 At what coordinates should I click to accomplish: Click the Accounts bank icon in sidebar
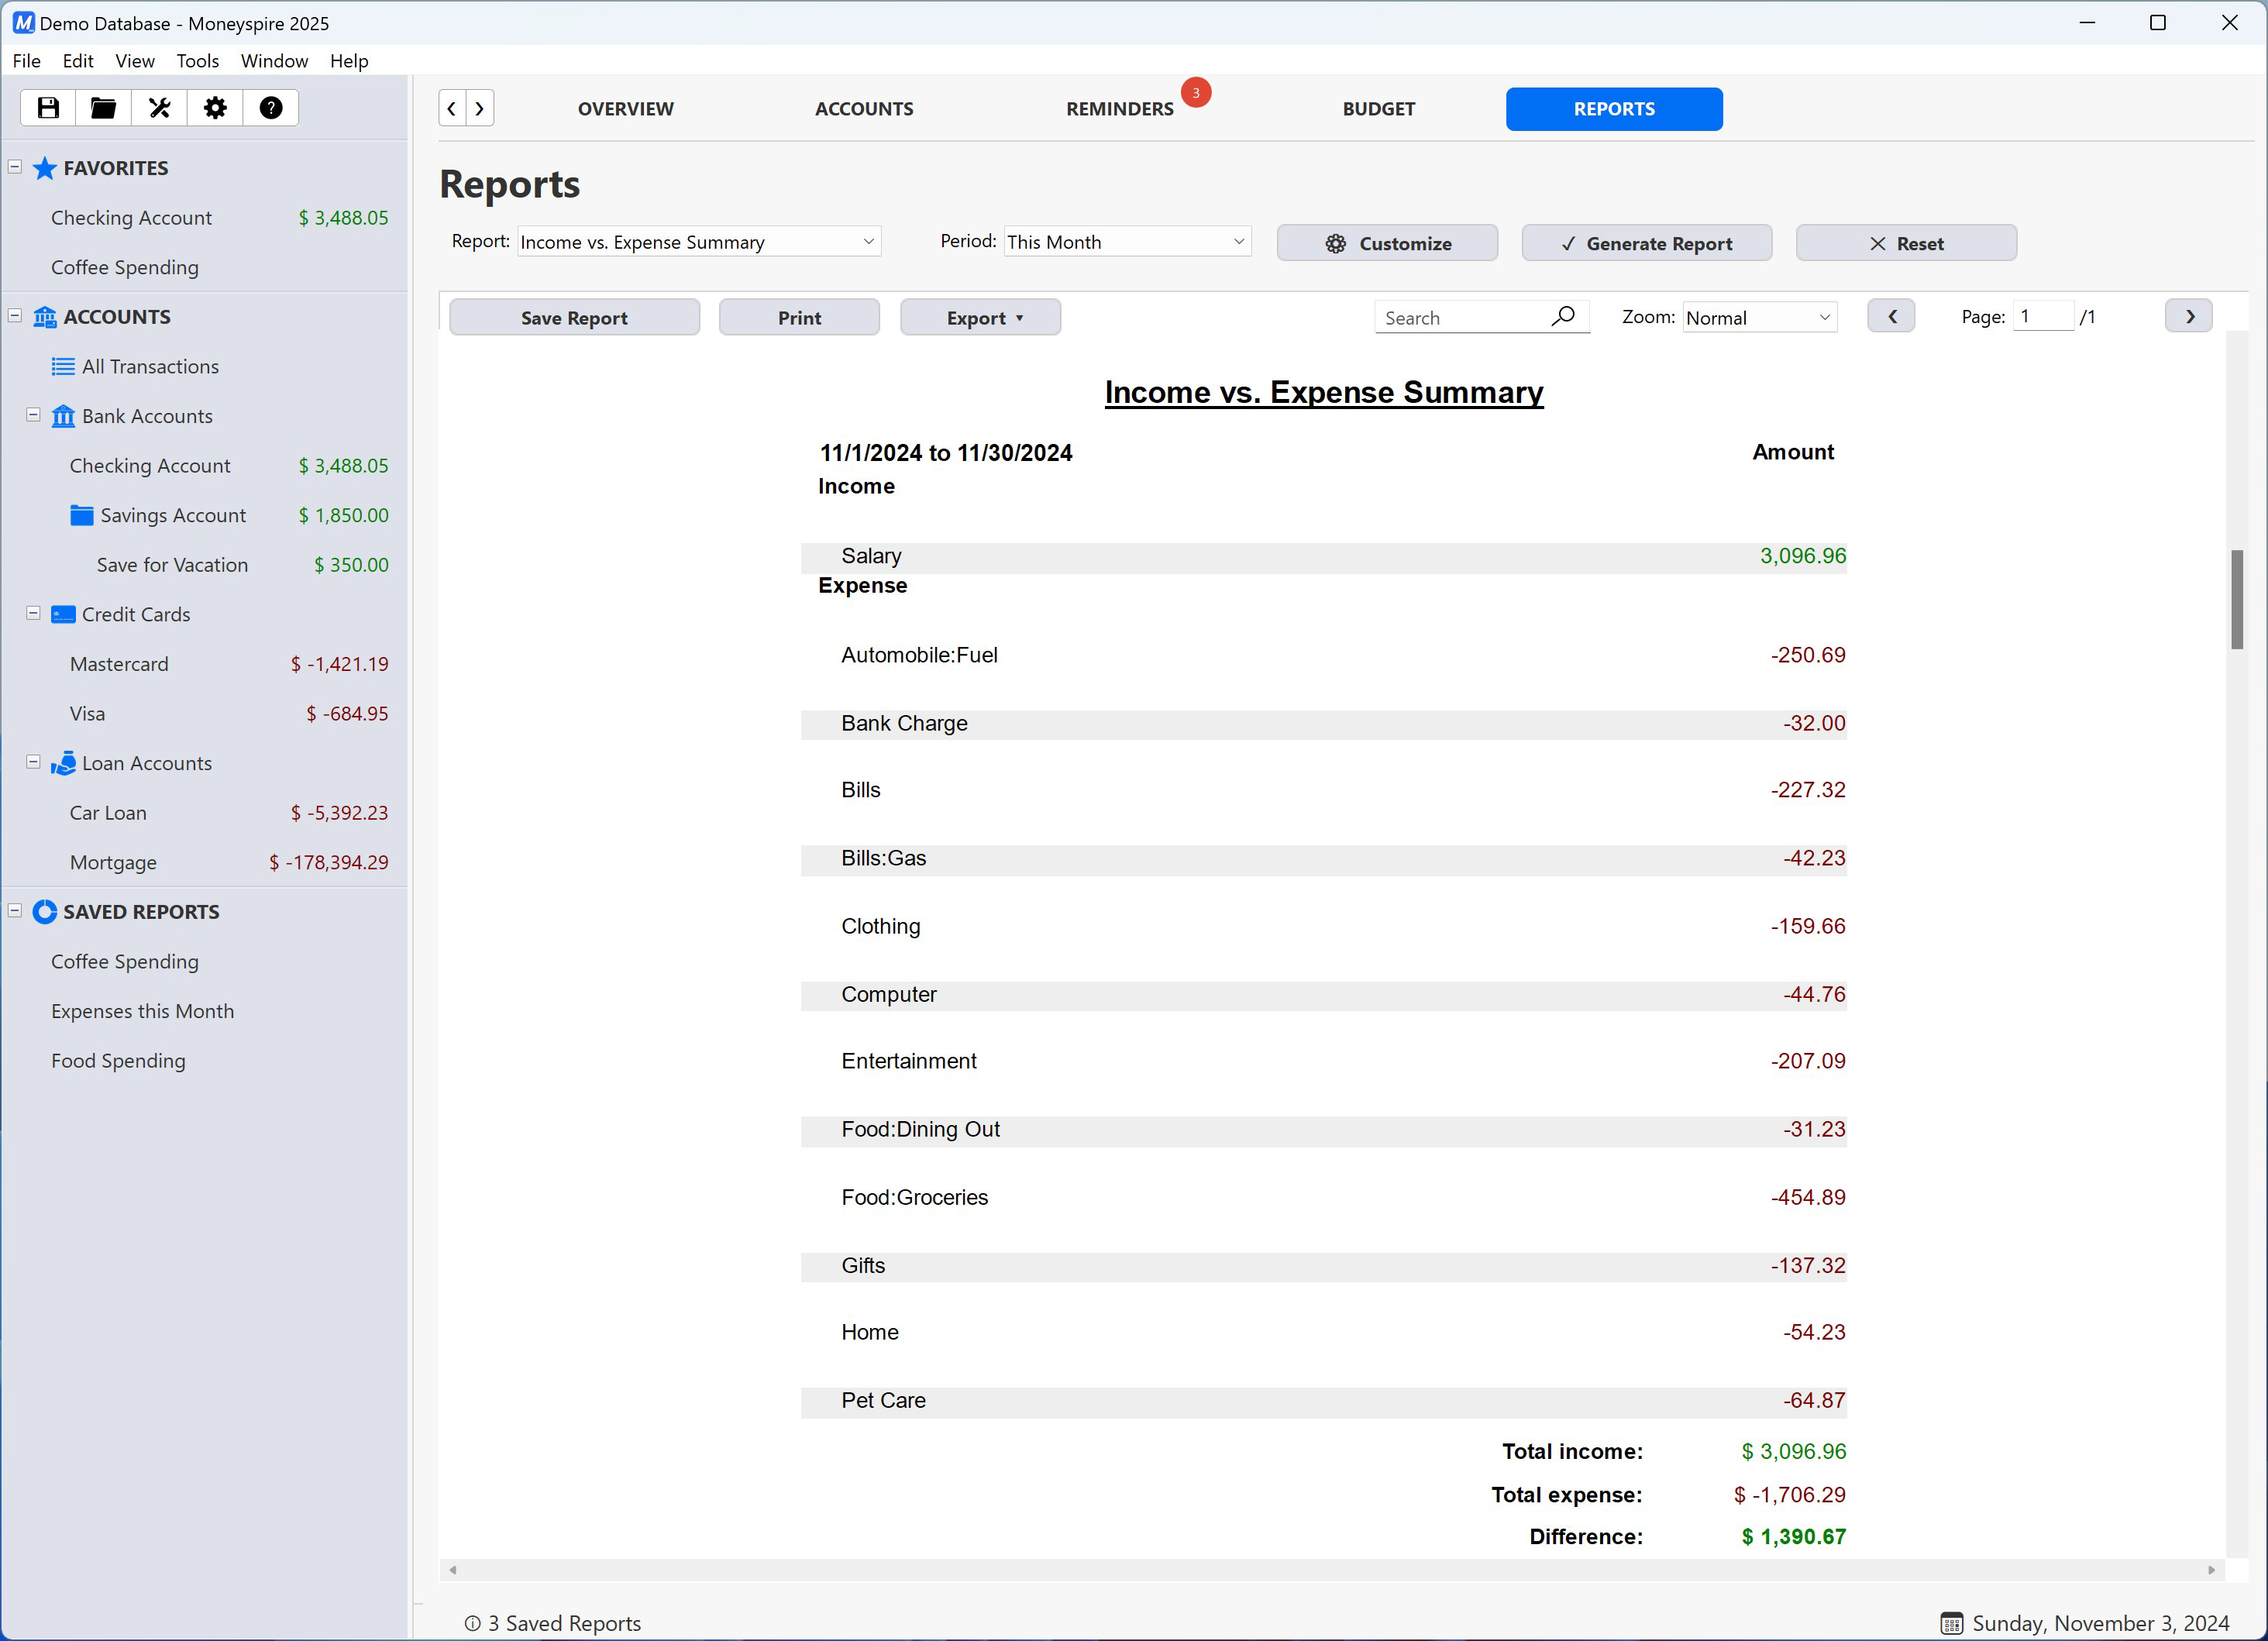click(45, 317)
